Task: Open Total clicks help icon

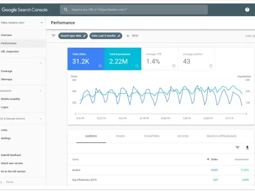Action: tap(100, 66)
